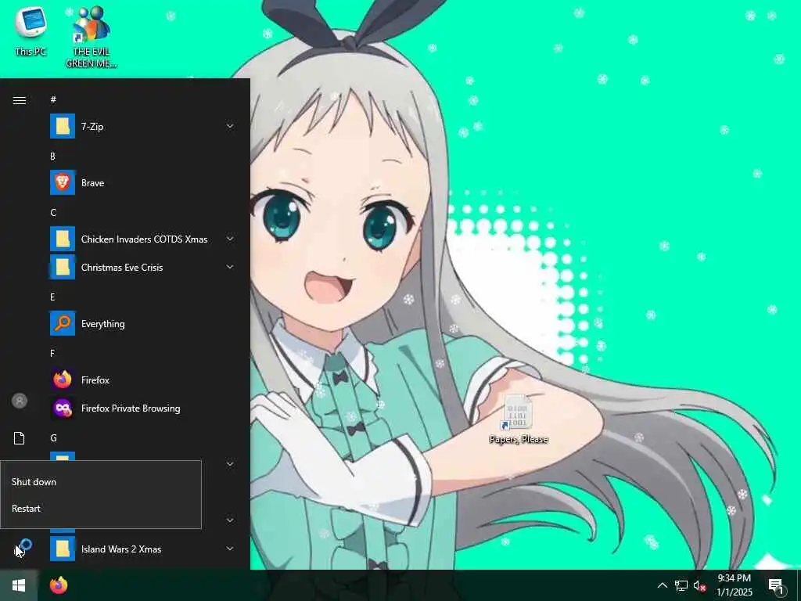Open the clock showing 9:34 PM

pyautogui.click(x=734, y=585)
